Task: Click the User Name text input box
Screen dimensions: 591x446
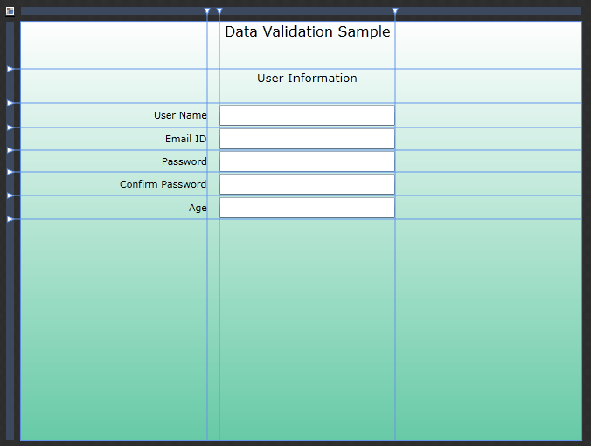Action: (307, 115)
